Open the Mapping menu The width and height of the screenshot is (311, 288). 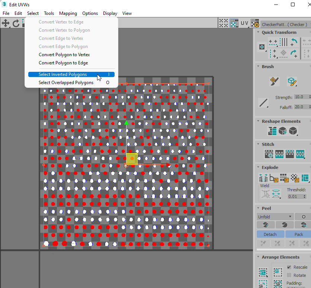coord(68,13)
